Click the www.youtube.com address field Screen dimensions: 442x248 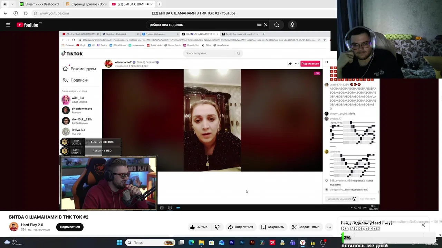(x=54, y=13)
